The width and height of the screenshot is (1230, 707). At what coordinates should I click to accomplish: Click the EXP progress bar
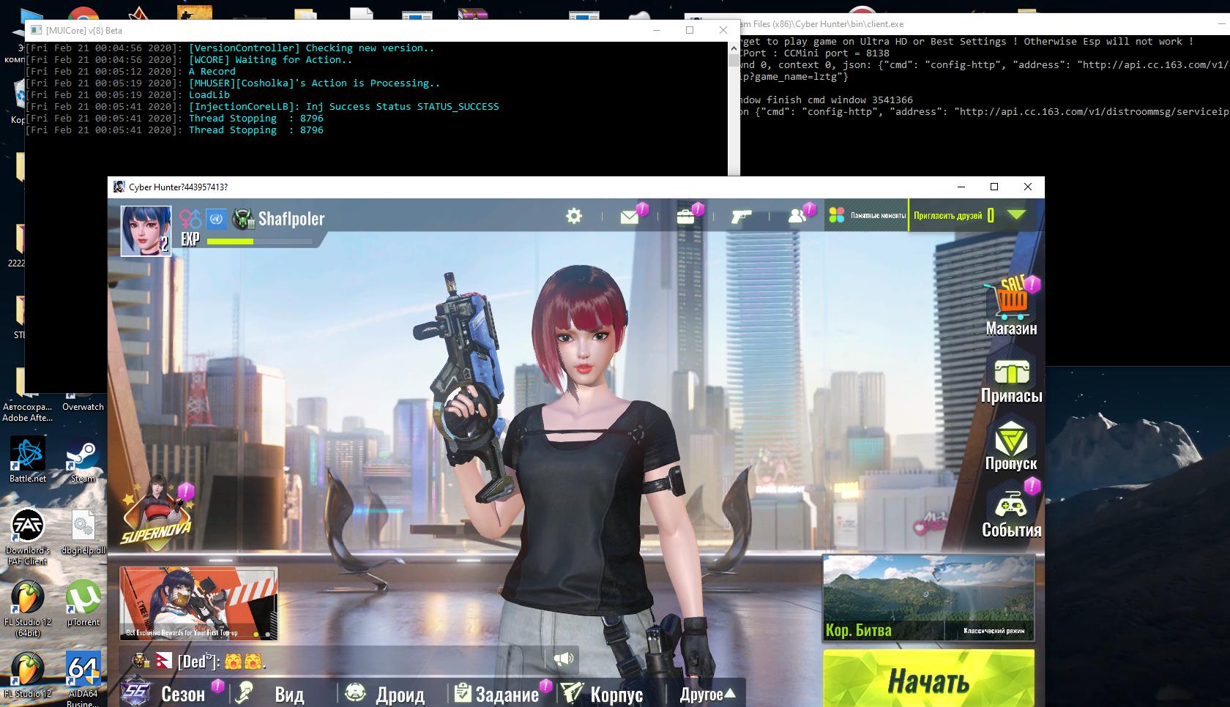click(260, 241)
